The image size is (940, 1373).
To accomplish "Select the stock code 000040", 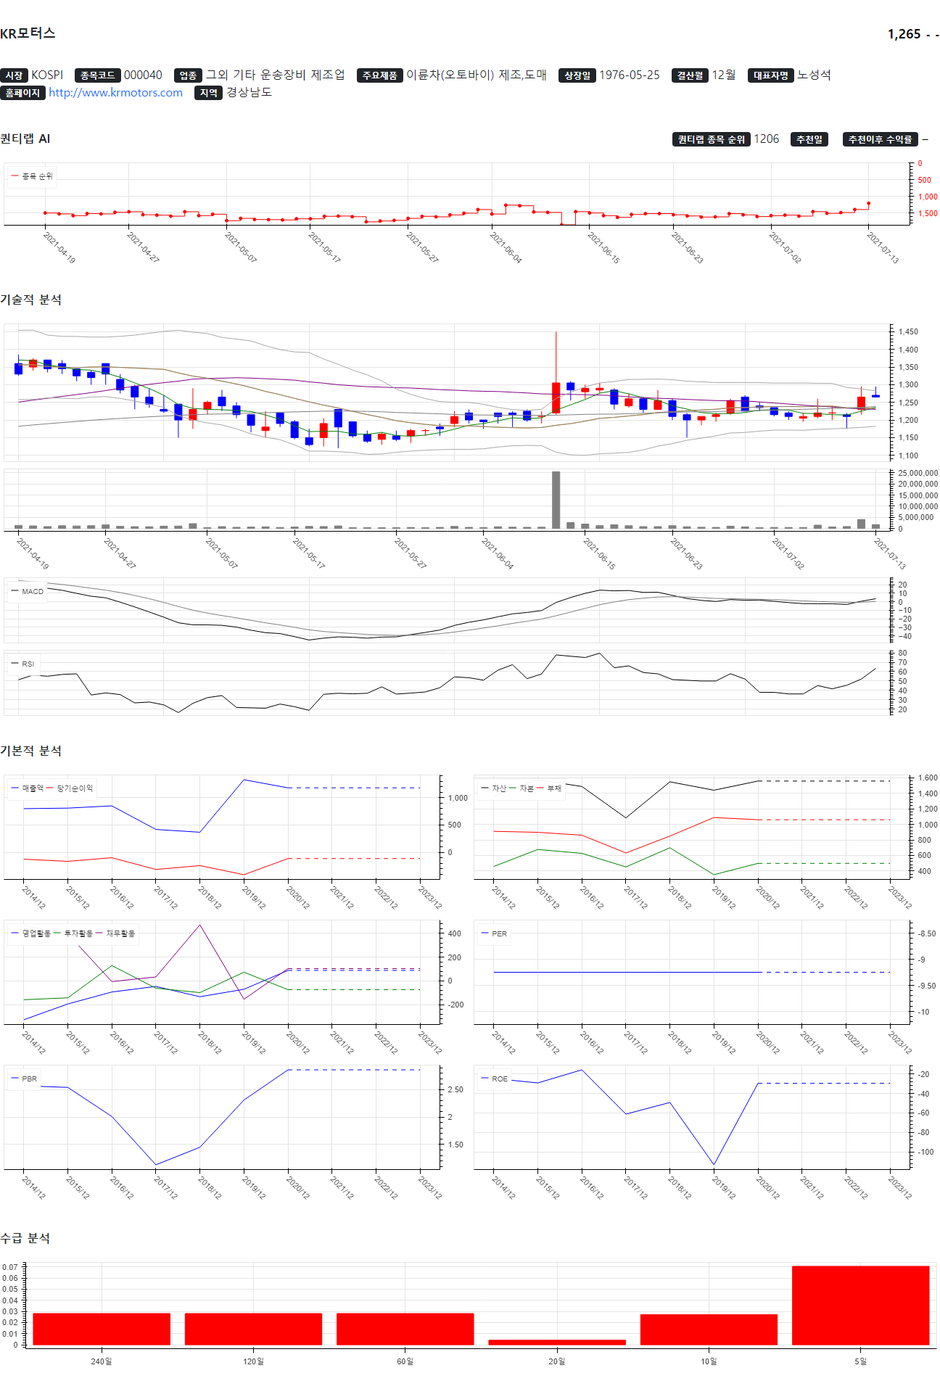I will (x=143, y=75).
